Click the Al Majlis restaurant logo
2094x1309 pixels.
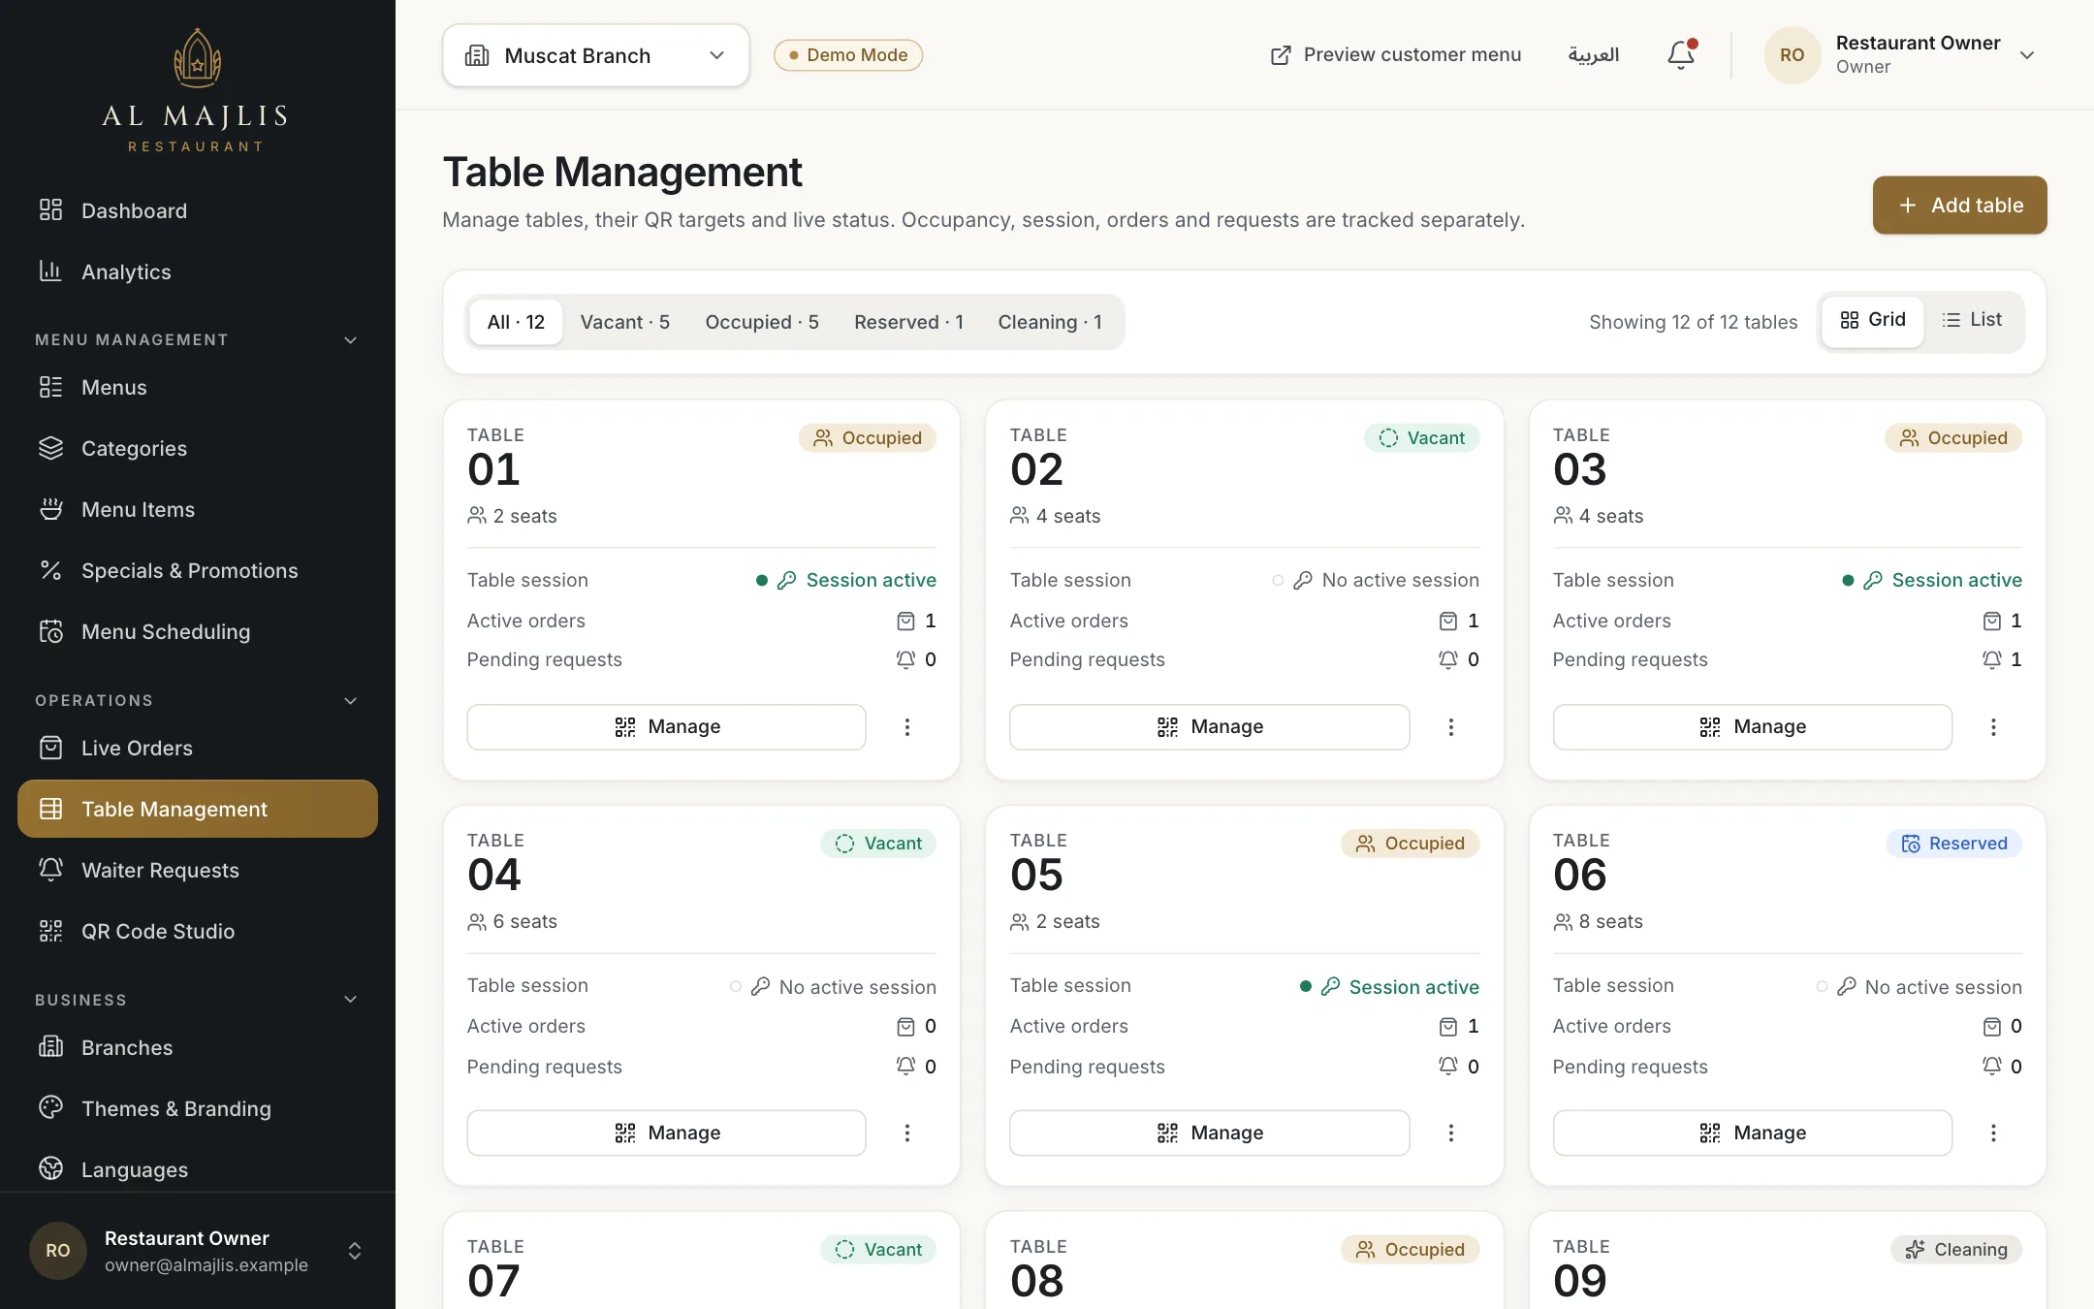[x=197, y=90]
